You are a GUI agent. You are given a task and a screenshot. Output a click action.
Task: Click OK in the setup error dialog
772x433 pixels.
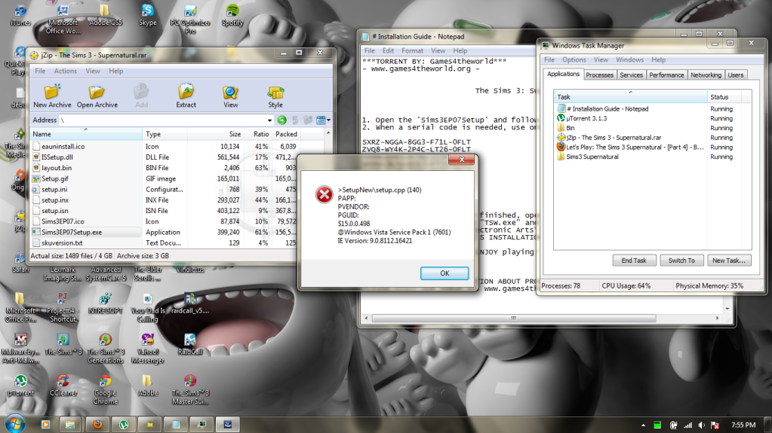click(x=444, y=273)
